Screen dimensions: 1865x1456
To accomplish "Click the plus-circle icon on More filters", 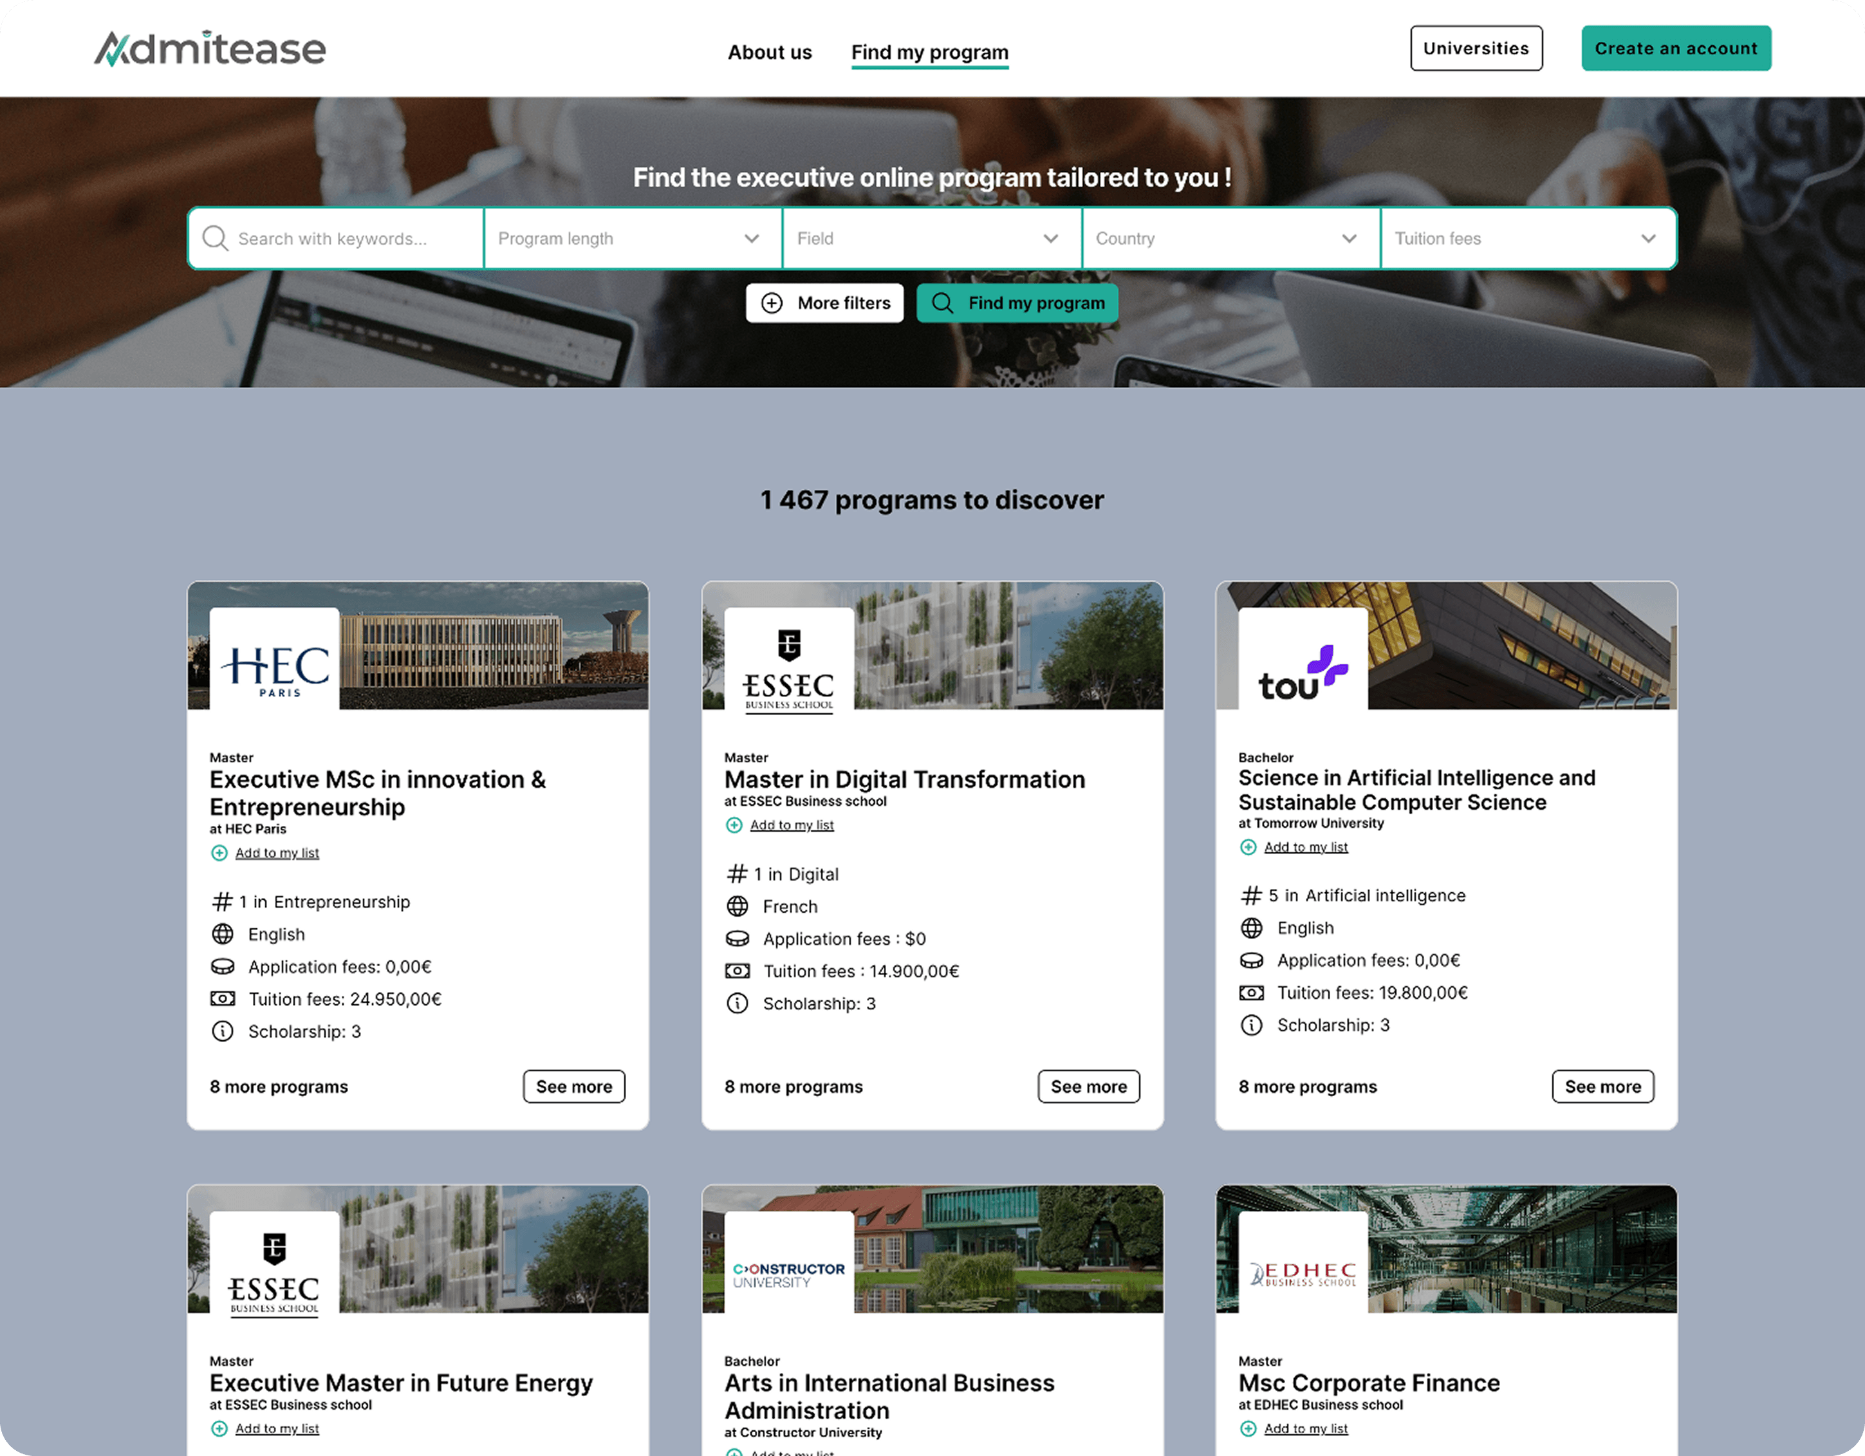I will pos(772,303).
